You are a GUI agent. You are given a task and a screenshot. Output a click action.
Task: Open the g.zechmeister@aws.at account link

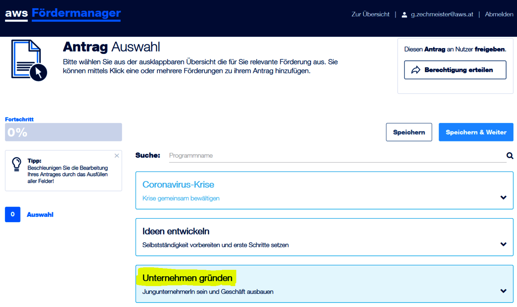tap(442, 14)
